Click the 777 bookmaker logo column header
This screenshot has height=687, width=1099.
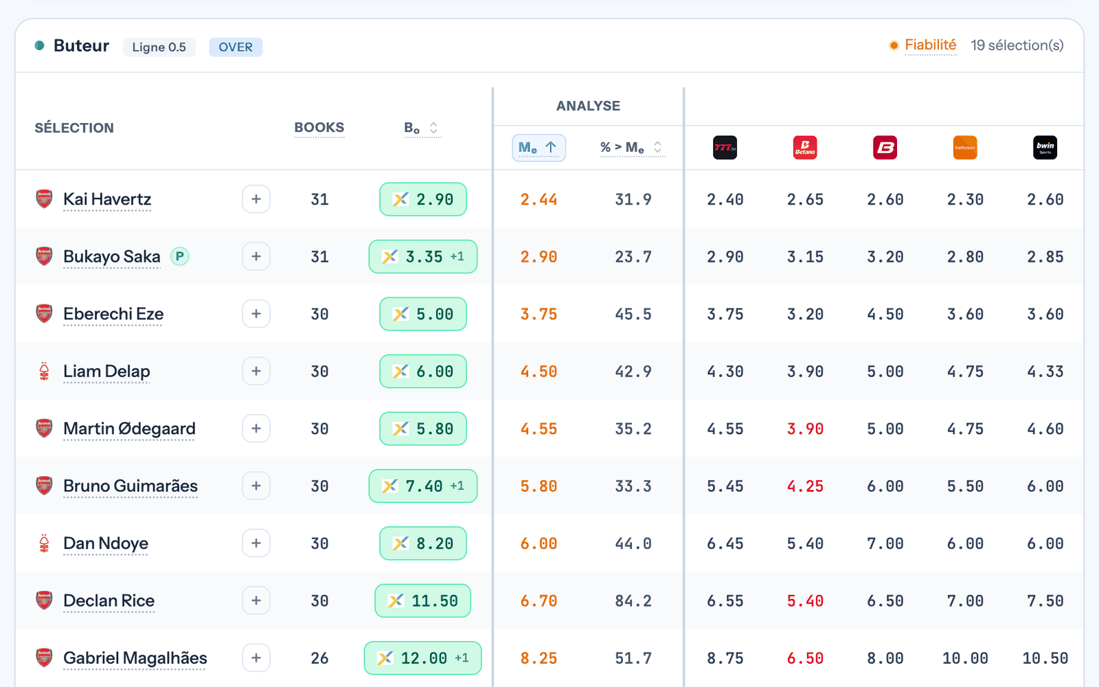click(725, 148)
